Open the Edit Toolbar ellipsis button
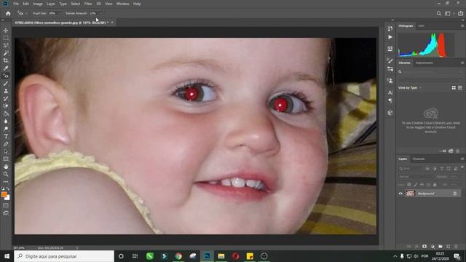This screenshot has height=262, width=466. click(6, 181)
